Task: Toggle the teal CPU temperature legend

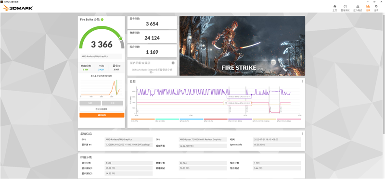Action: coord(167,120)
